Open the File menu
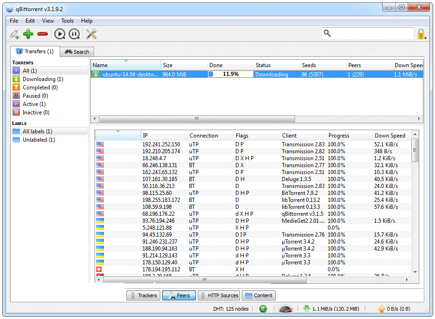This screenshot has width=435, height=319. point(14,21)
